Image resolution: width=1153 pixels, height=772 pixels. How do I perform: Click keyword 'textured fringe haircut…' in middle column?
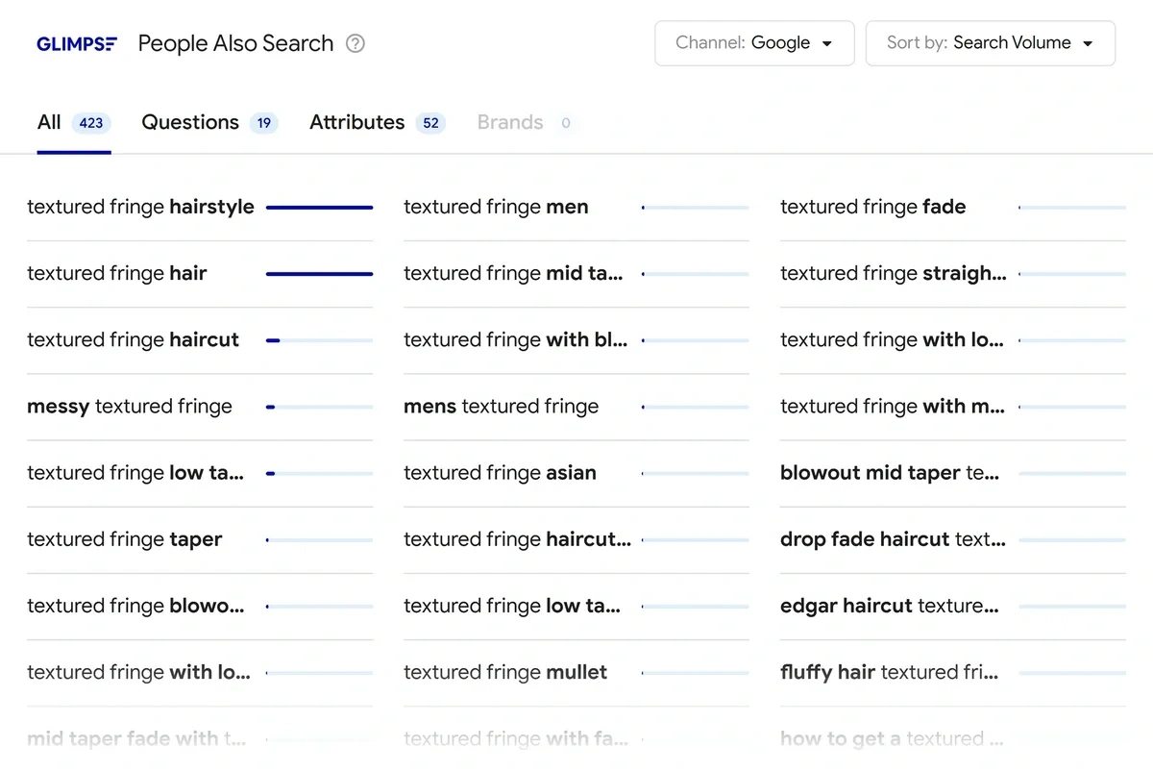click(517, 539)
